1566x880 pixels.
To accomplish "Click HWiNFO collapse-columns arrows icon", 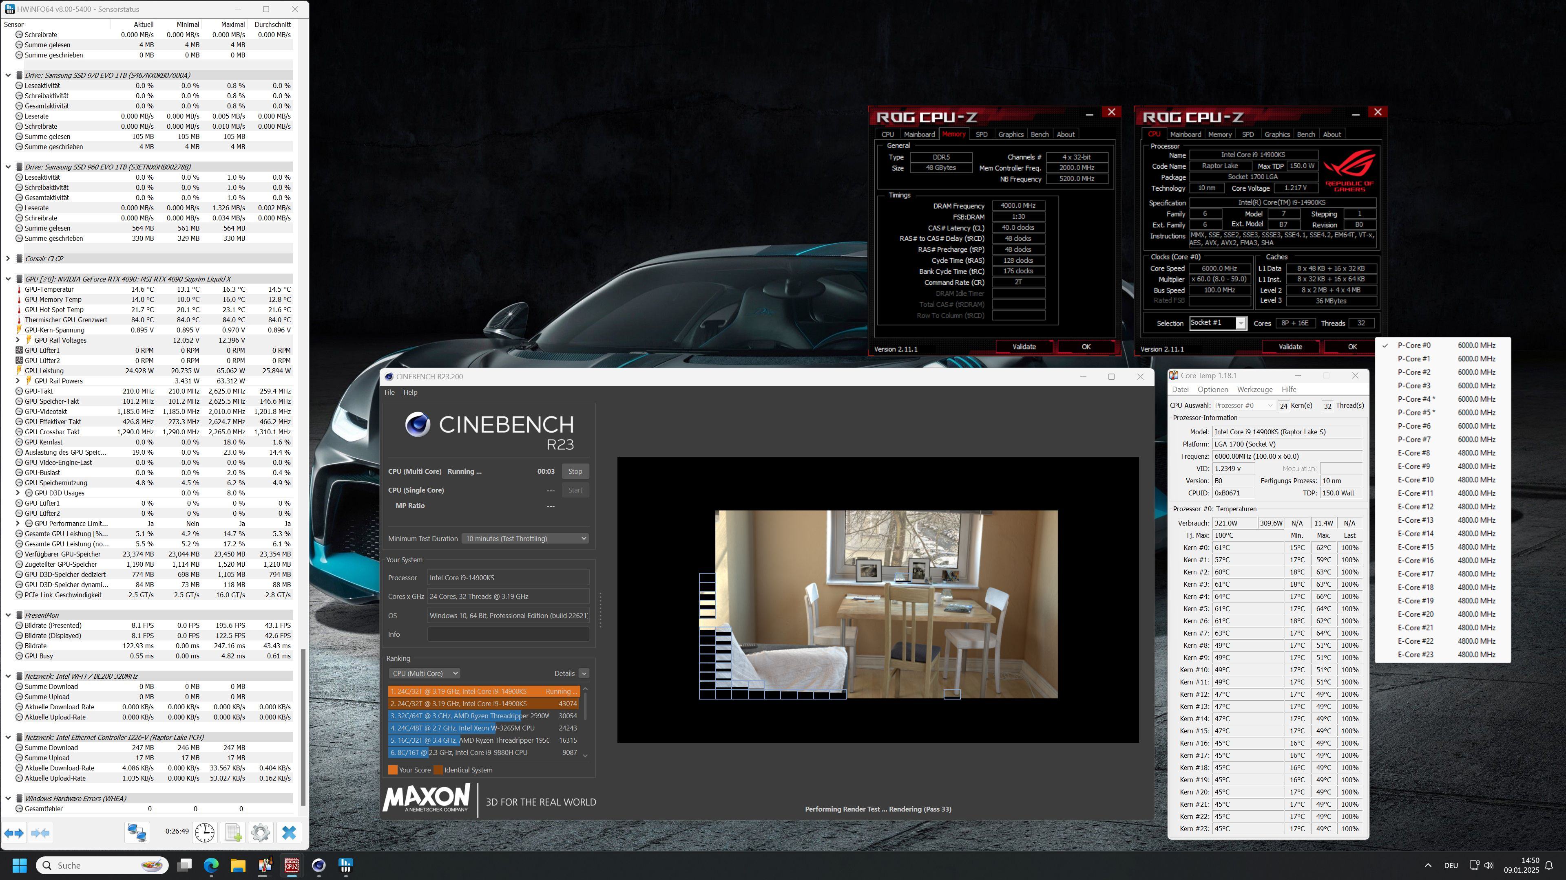I will [40, 833].
